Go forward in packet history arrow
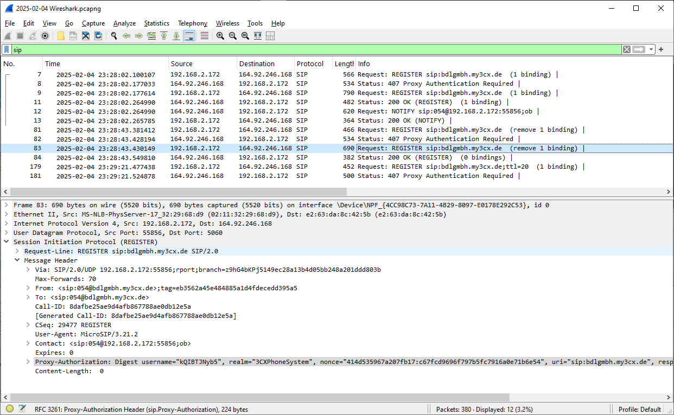This screenshot has height=415, width=674. (x=139, y=36)
